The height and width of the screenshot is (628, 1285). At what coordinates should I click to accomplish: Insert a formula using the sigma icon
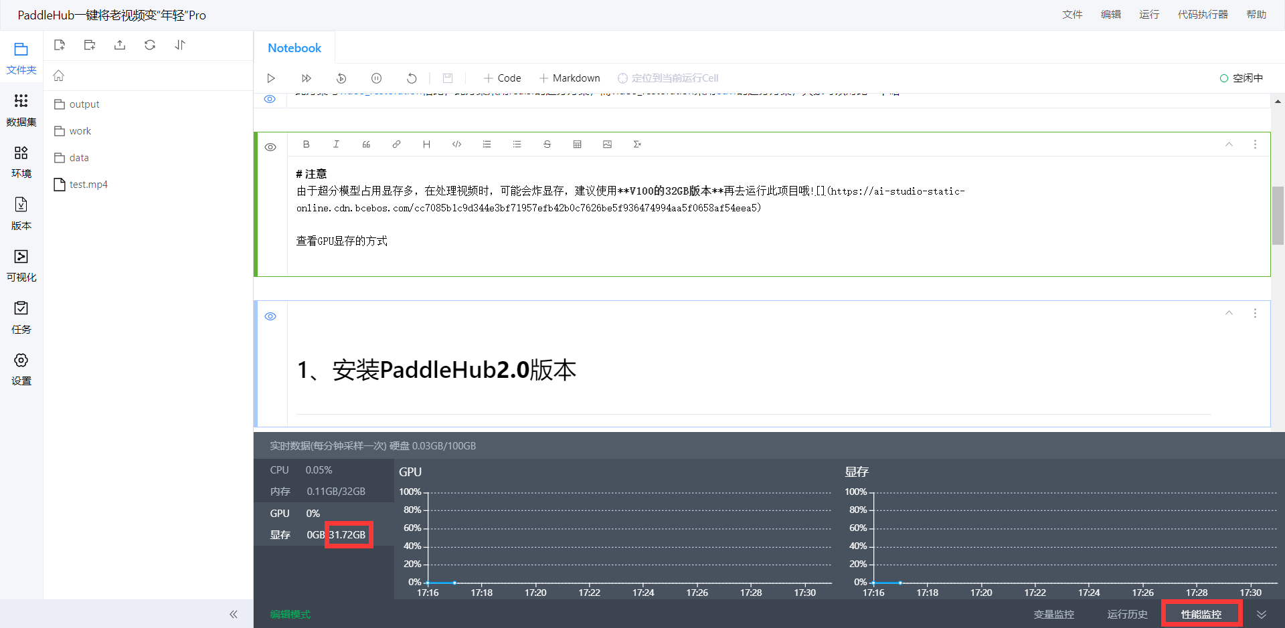637,144
